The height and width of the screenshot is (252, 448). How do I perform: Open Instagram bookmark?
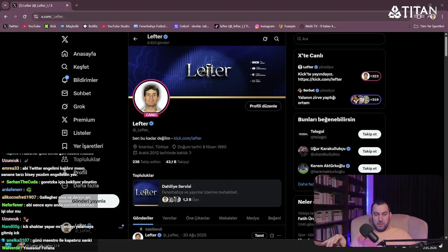[265, 26]
